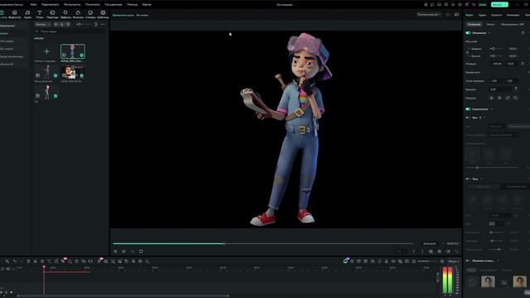Click the plus import media tile

pyautogui.click(x=46, y=51)
